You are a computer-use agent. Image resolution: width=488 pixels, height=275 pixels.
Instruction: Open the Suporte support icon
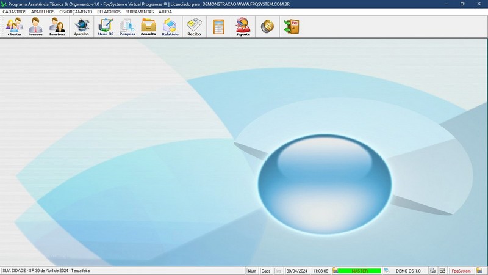tap(243, 27)
